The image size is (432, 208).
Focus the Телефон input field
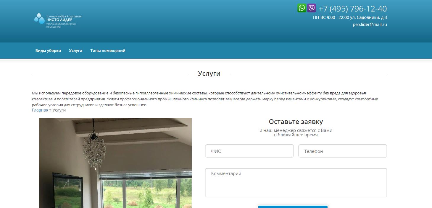pos(343,151)
